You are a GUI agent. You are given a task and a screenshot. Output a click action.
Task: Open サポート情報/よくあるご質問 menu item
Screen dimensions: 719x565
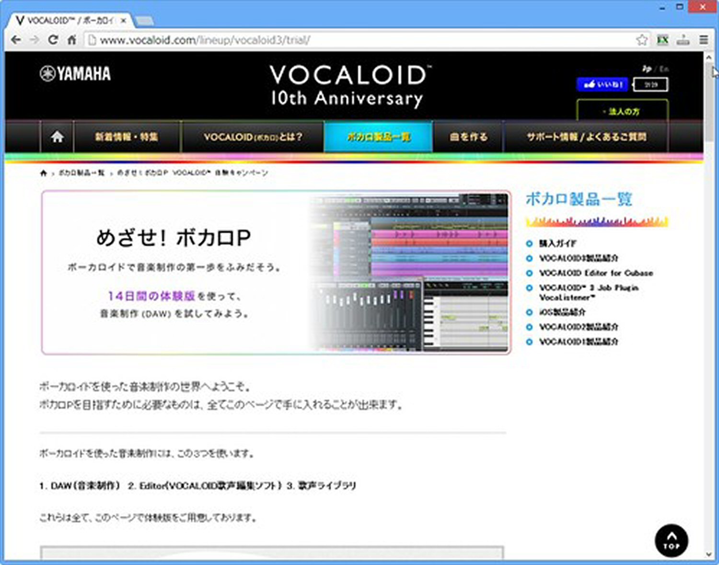[x=586, y=137]
